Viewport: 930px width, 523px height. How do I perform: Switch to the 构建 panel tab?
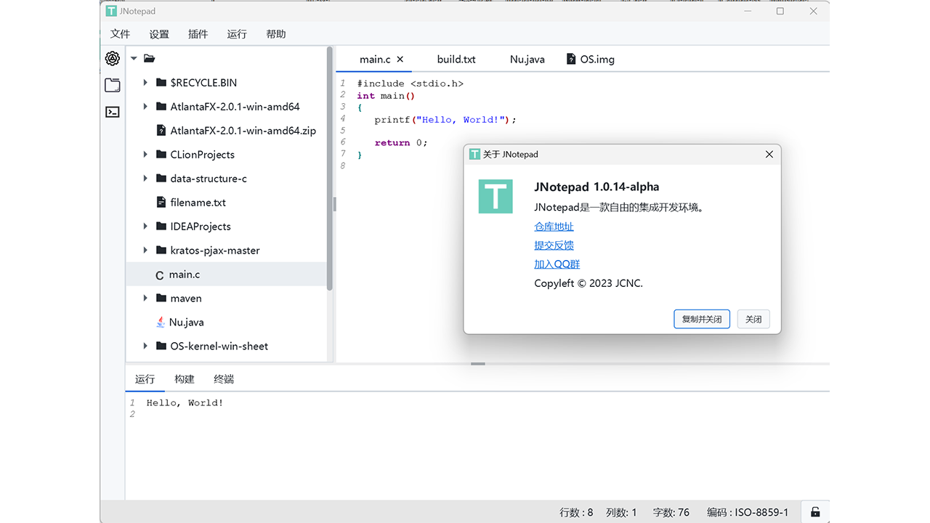pyautogui.click(x=184, y=378)
